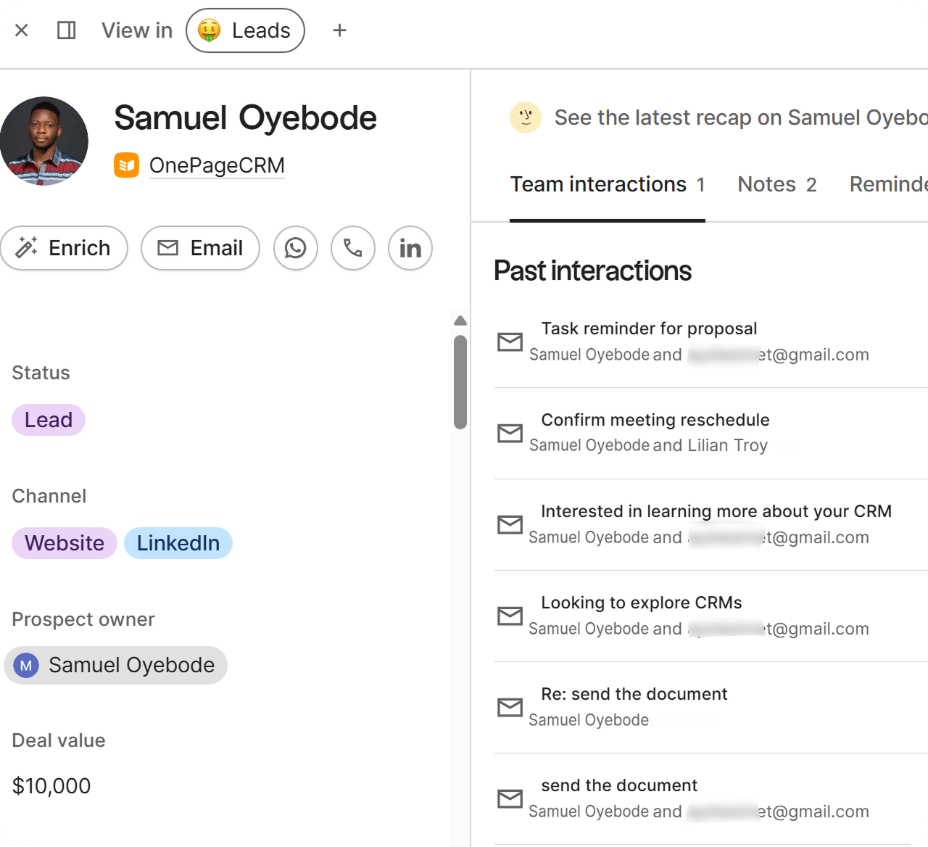The height and width of the screenshot is (847, 928).
Task: Open the Leads view pill
Action: point(245,30)
